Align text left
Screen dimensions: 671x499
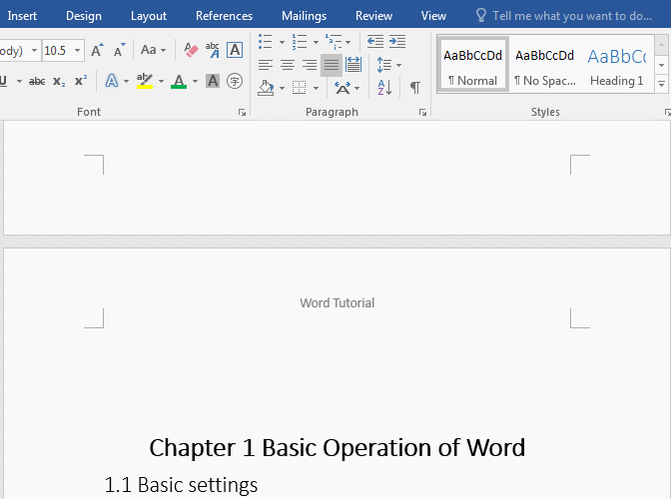[266, 65]
